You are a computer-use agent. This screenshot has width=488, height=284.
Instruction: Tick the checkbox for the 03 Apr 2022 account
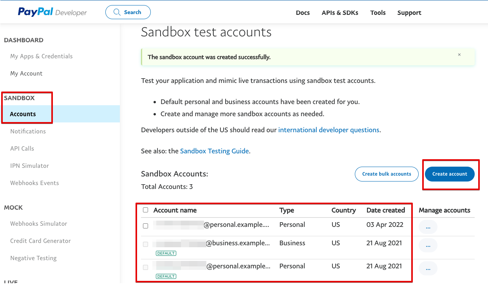(x=146, y=226)
